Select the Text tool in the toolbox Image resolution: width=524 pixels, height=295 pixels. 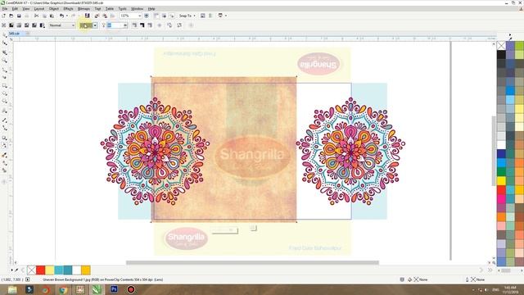click(x=4, y=111)
